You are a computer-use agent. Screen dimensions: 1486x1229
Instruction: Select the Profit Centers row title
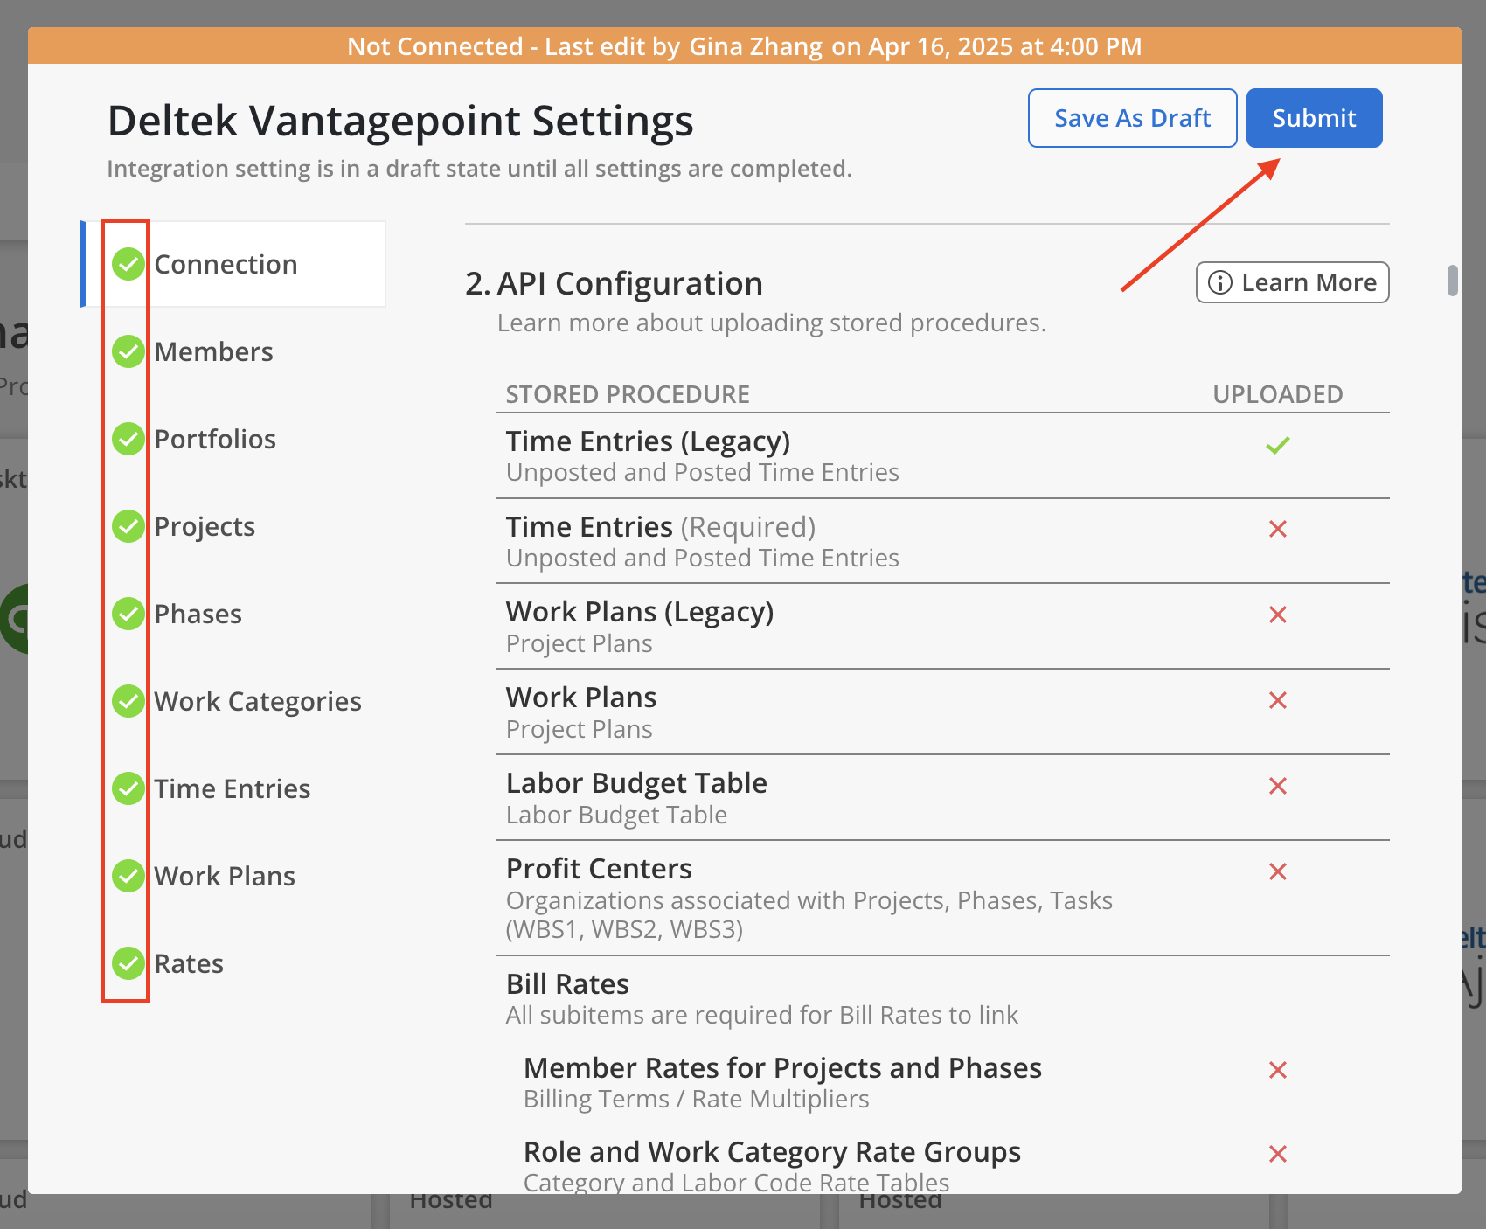599,869
